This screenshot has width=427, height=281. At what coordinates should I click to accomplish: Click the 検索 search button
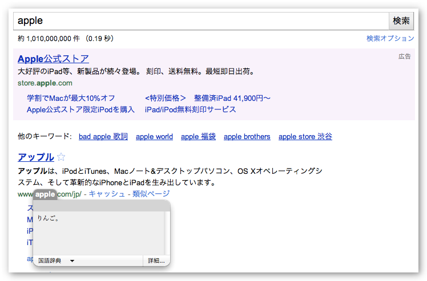[x=401, y=21]
